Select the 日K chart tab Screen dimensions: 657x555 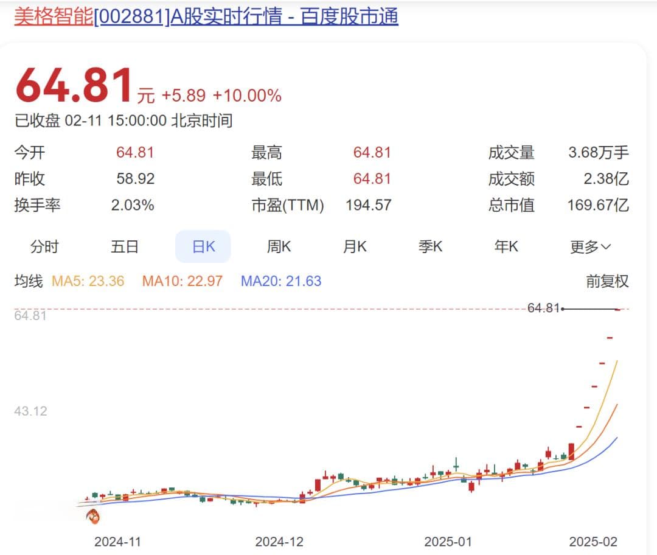click(203, 246)
